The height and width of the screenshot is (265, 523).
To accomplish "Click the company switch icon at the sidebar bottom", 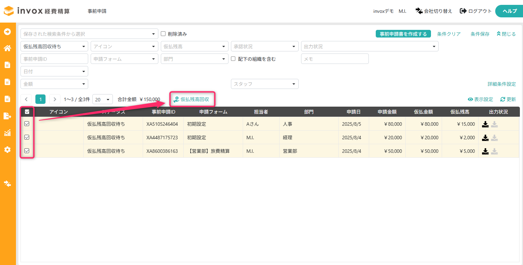I will [x=7, y=183].
